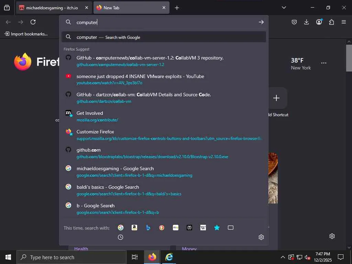The width and height of the screenshot is (352, 264).
Task: Open the Firefox account menu
Action: tap(319, 22)
